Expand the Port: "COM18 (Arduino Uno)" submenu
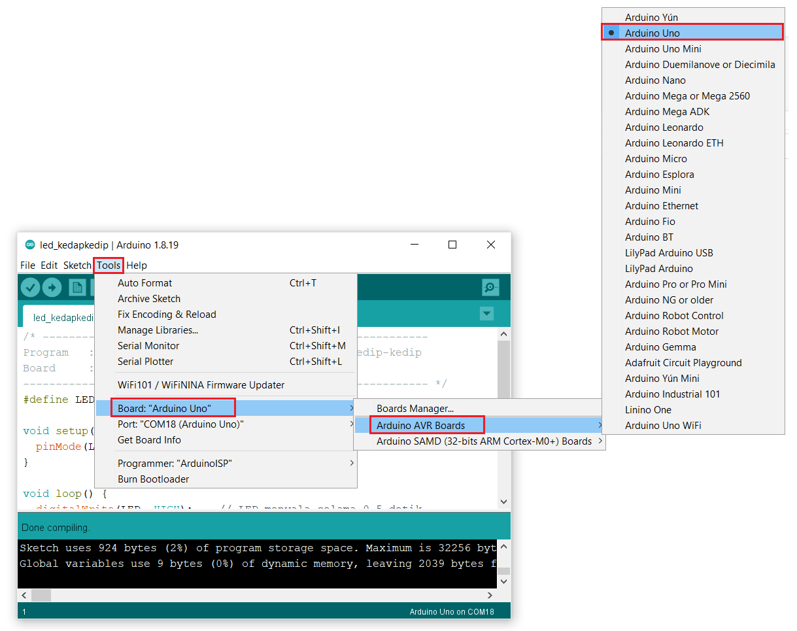 (x=226, y=424)
